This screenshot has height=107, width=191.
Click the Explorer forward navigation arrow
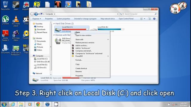[x=36, y=14]
